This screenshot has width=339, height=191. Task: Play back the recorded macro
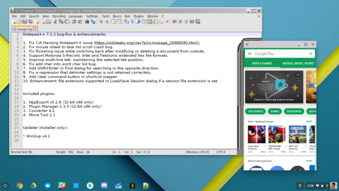[186, 21]
